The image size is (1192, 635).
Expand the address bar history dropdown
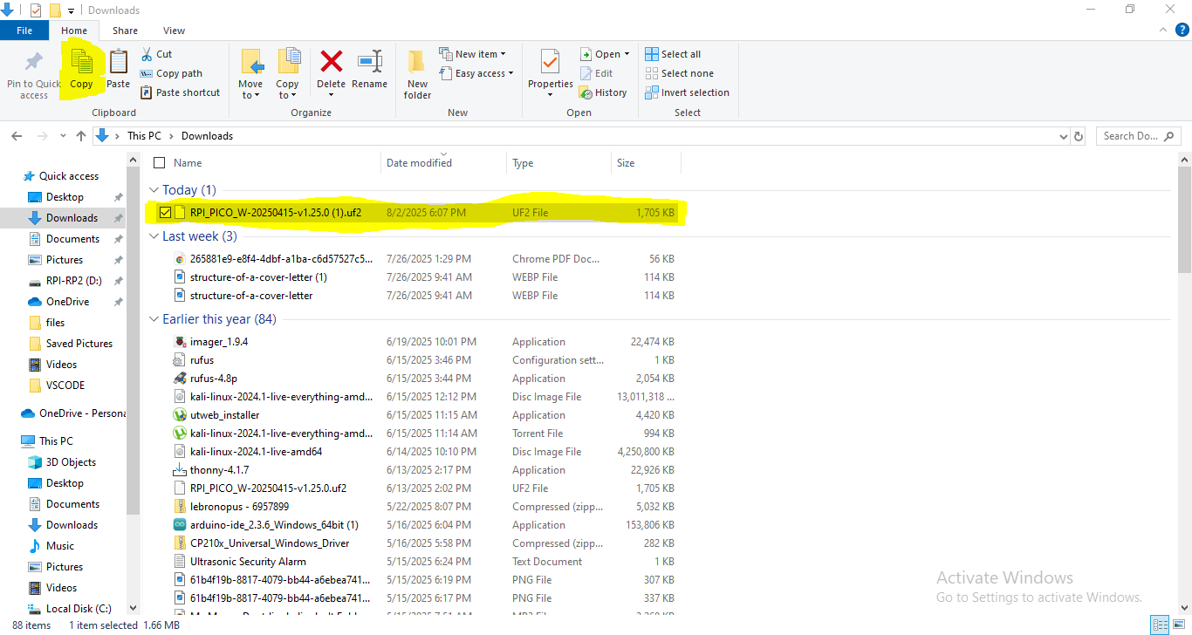click(1063, 136)
